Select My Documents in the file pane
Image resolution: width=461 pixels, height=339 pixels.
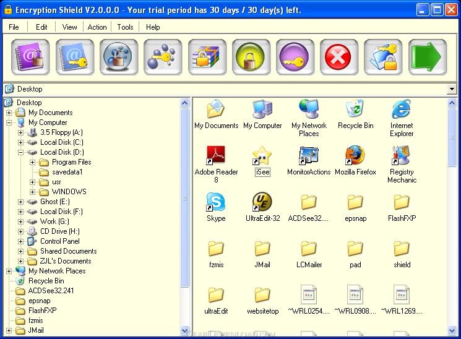217,114
